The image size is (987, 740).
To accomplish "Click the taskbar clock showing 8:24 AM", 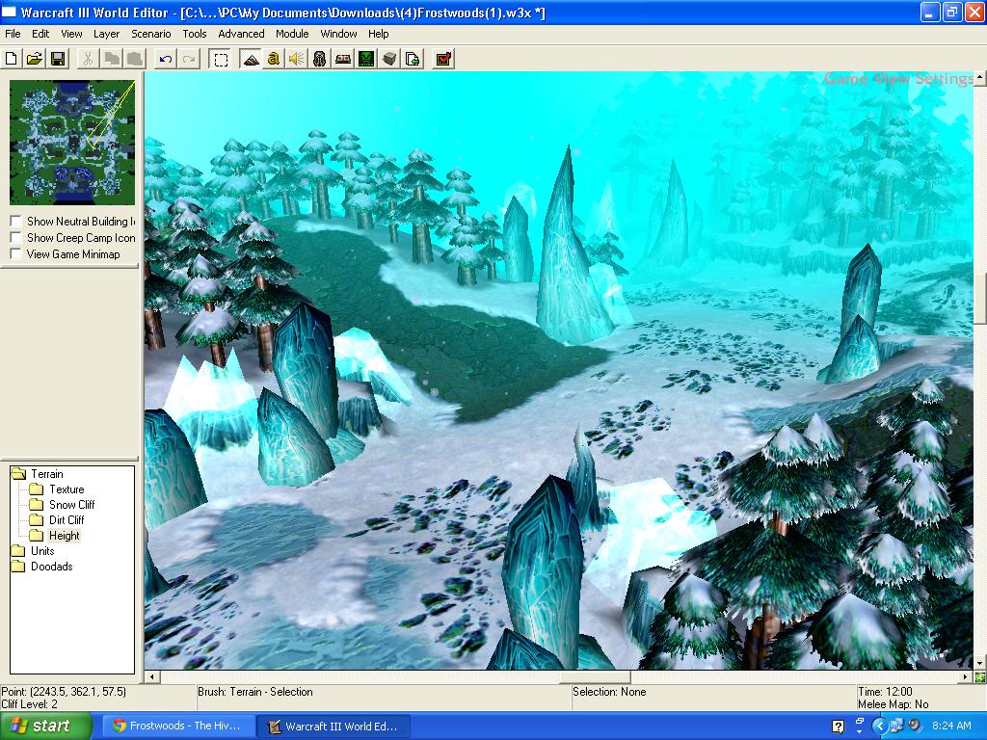I will click(x=951, y=726).
